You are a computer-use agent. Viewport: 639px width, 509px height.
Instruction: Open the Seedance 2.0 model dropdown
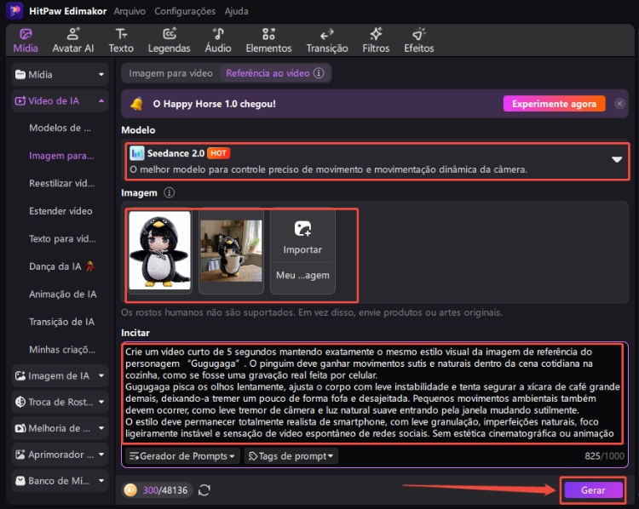click(x=377, y=161)
